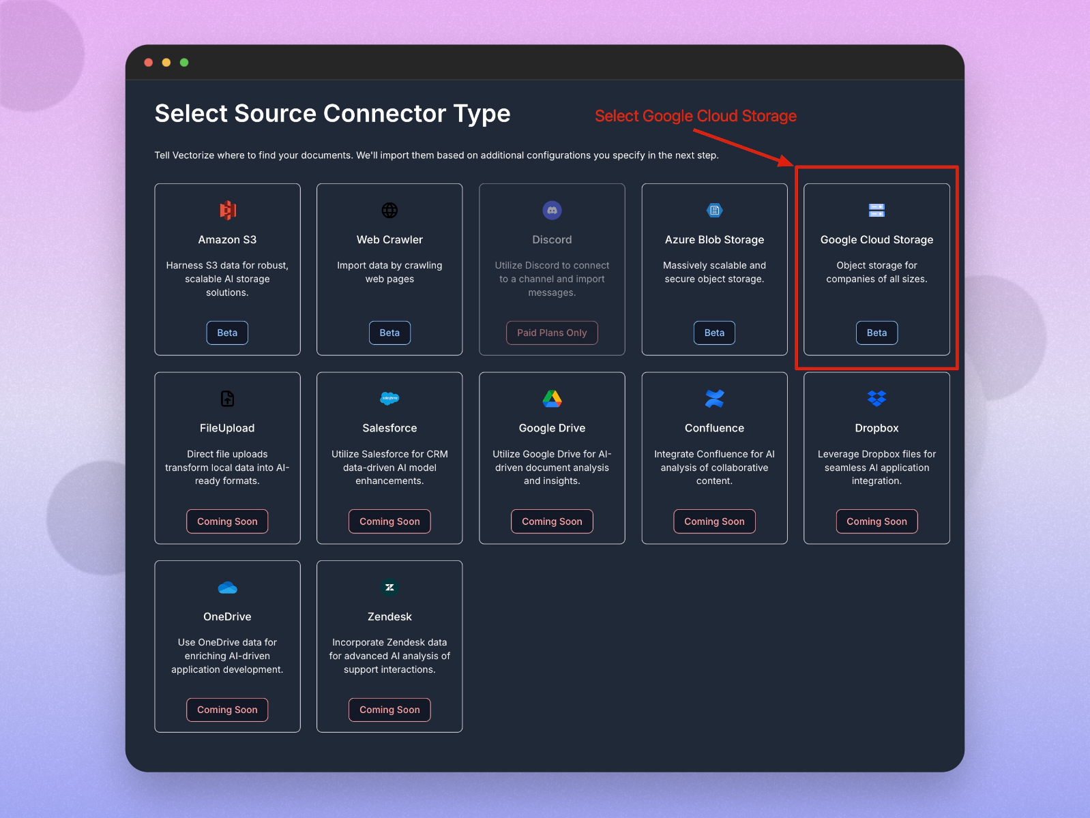Click 'Utilize Discord to connect' description
This screenshot has width=1090, height=818.
(x=552, y=279)
